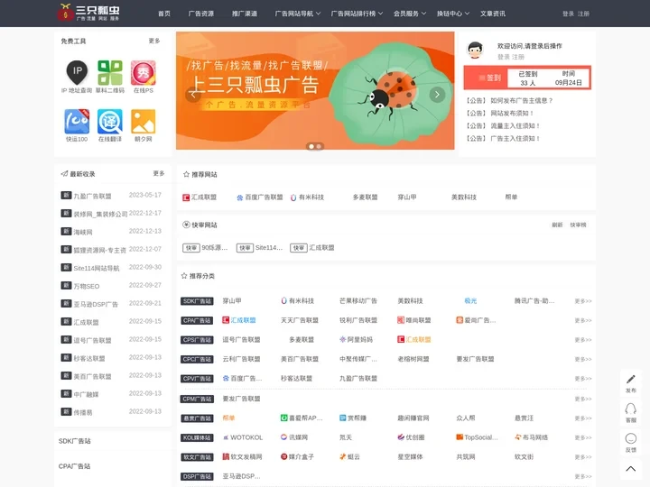Open 九盈广告联盟 in 最新收录 list

coord(92,196)
